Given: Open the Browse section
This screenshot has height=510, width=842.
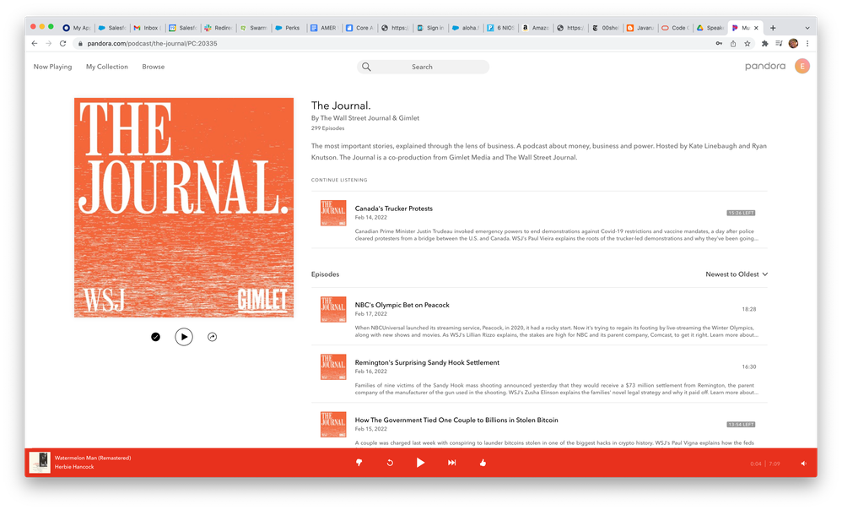Looking at the screenshot, I should tap(154, 67).
